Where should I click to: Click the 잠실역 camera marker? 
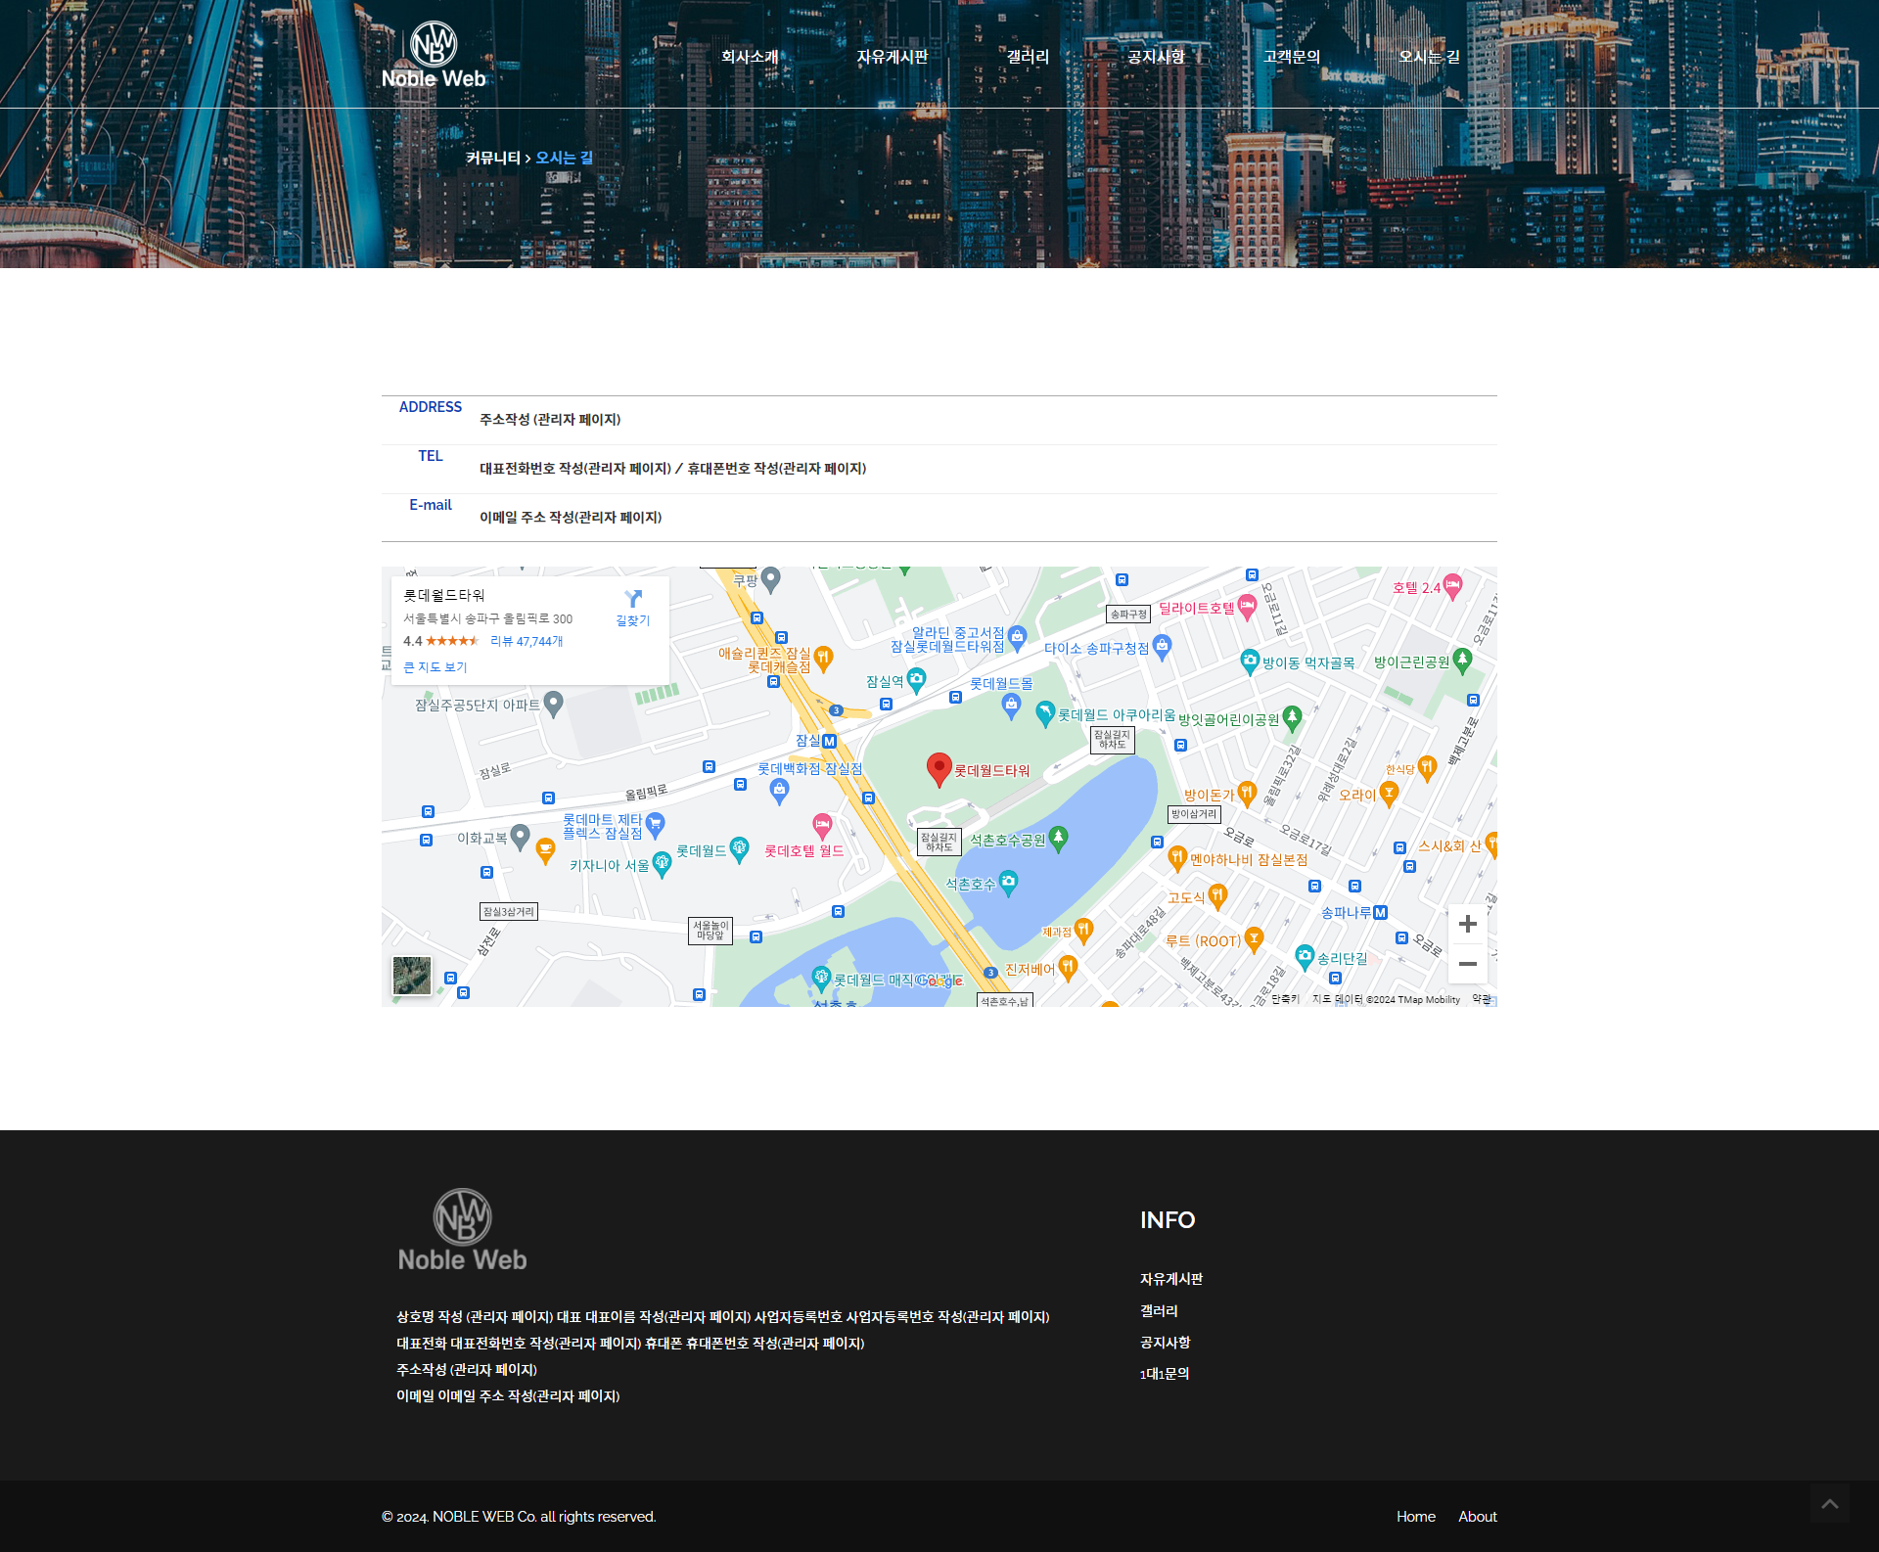[x=916, y=678]
